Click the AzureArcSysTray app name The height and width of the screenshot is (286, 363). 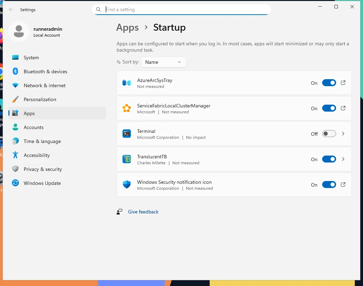tap(155, 80)
